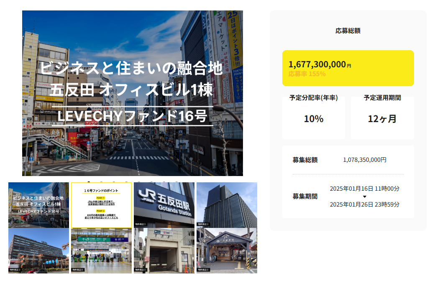The width and height of the screenshot is (427, 281).
Task: Click the 募集総額 label
Action: coord(305,160)
